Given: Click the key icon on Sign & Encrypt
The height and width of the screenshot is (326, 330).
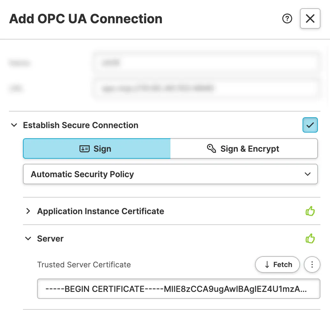Looking at the screenshot, I should pos(211,149).
